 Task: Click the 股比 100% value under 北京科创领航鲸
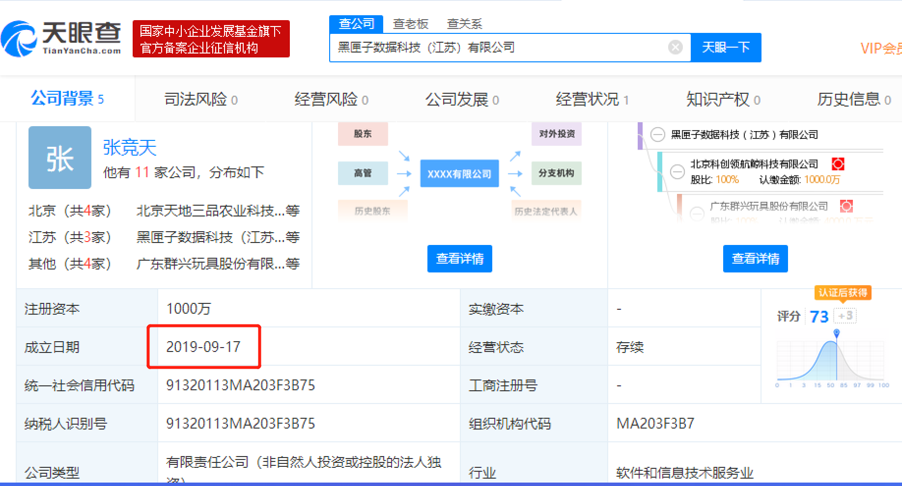click(727, 180)
